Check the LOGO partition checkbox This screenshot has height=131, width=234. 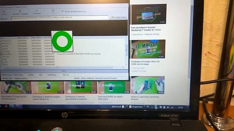coord(2,62)
